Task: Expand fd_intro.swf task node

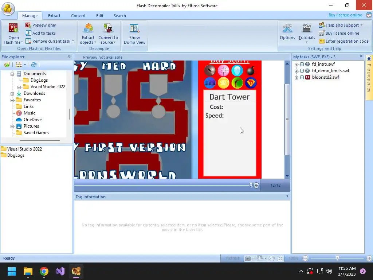Action: coord(296,65)
